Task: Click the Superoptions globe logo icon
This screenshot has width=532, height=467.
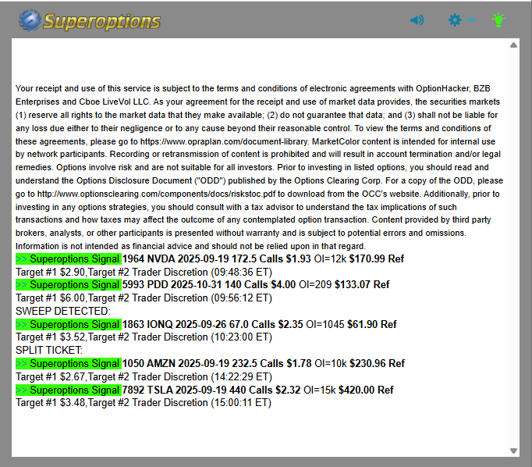Action: [x=30, y=20]
